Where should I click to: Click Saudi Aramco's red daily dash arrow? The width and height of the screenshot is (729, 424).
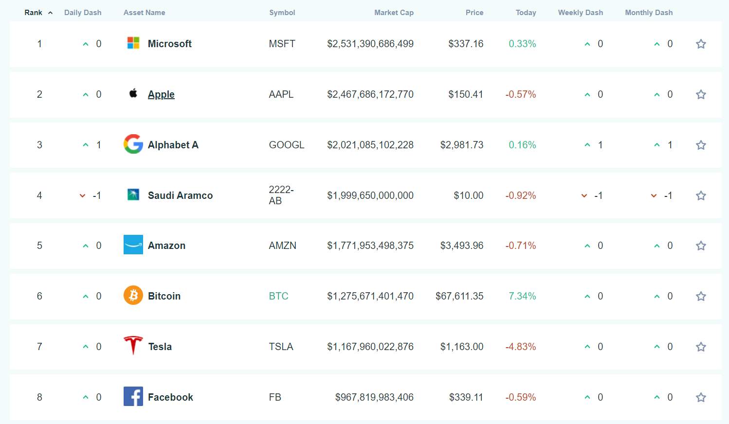coord(82,196)
